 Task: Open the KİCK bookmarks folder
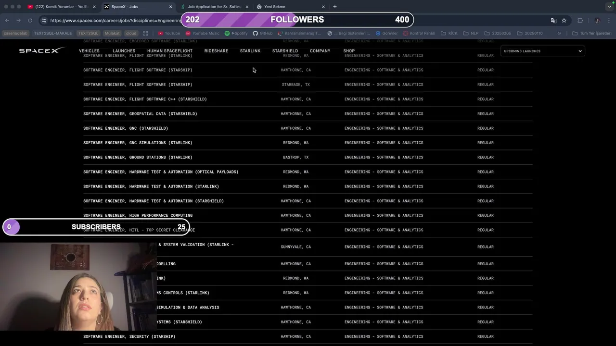coord(449,33)
